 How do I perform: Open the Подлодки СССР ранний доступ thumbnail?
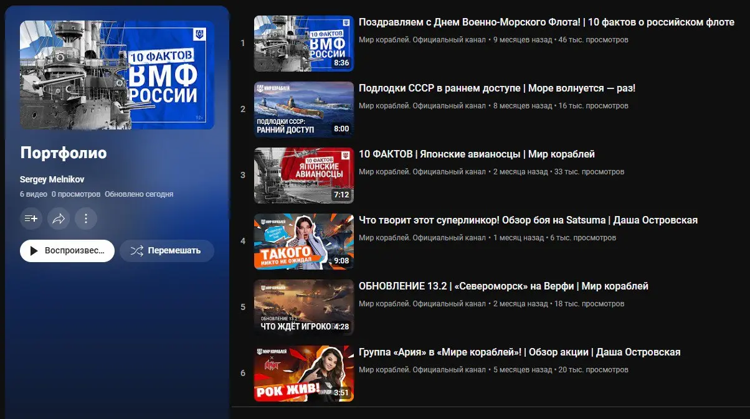pos(304,110)
